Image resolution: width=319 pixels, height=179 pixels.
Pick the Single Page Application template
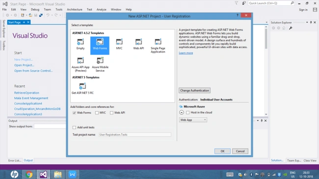(x=158, y=46)
